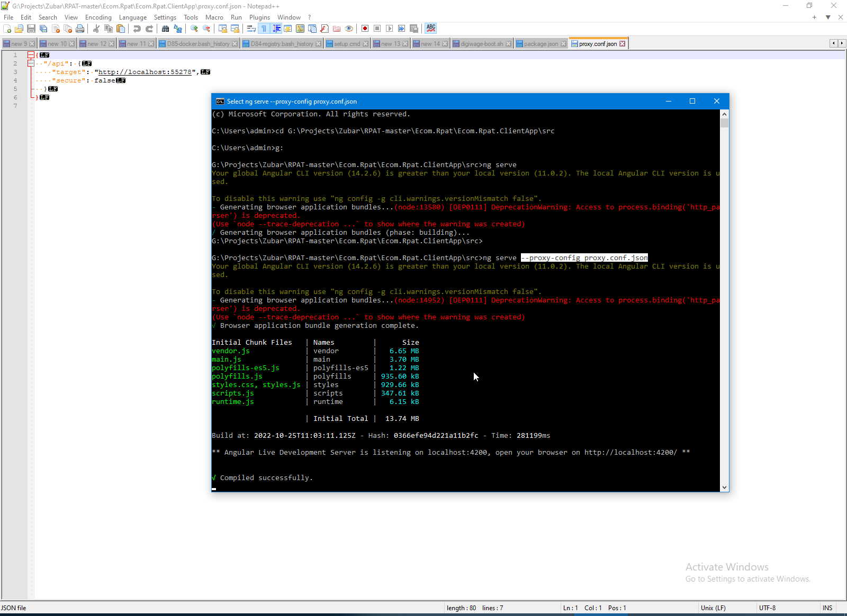This screenshot has width=847, height=616.
Task: Create a new file via toolbar icon
Action: tap(7, 29)
